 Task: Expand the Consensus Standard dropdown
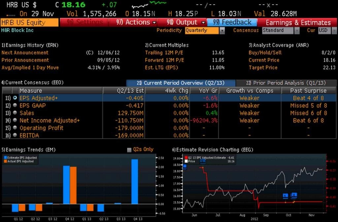click(297, 31)
